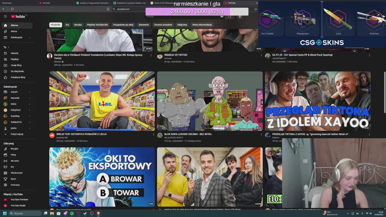Select the Nowe rekomendacje chip
This screenshot has width=386, height=217.
pyautogui.click(x=202, y=25)
